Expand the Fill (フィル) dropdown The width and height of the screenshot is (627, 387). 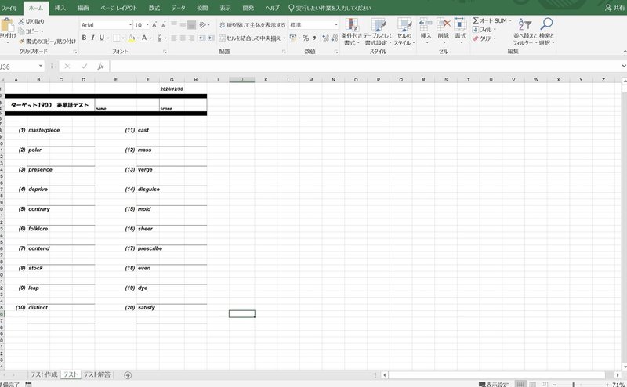(x=495, y=30)
